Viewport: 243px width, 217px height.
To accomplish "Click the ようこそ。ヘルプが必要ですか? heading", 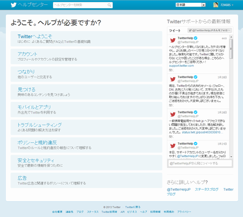I will pyautogui.click(x=56, y=23).
